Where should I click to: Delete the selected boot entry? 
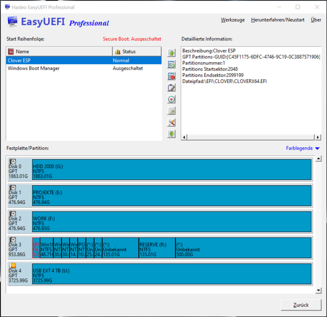pos(171,76)
